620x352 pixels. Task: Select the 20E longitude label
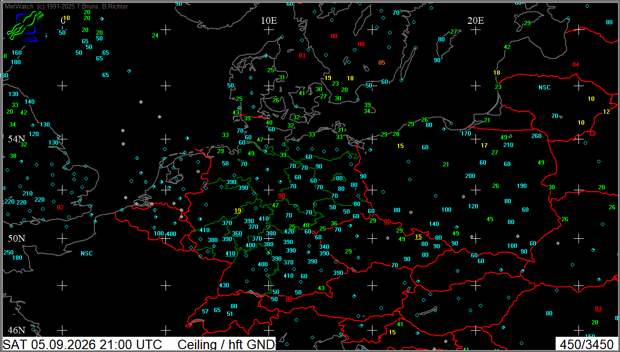(x=475, y=20)
